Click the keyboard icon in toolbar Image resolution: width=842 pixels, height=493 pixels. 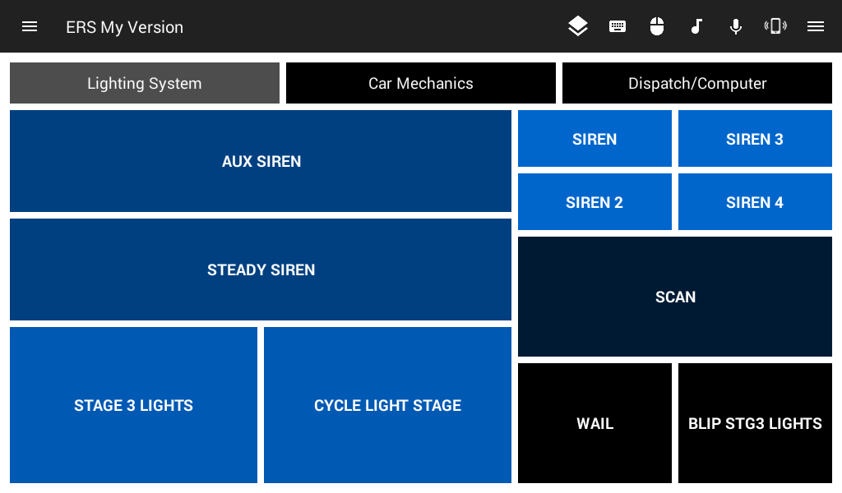(x=618, y=26)
